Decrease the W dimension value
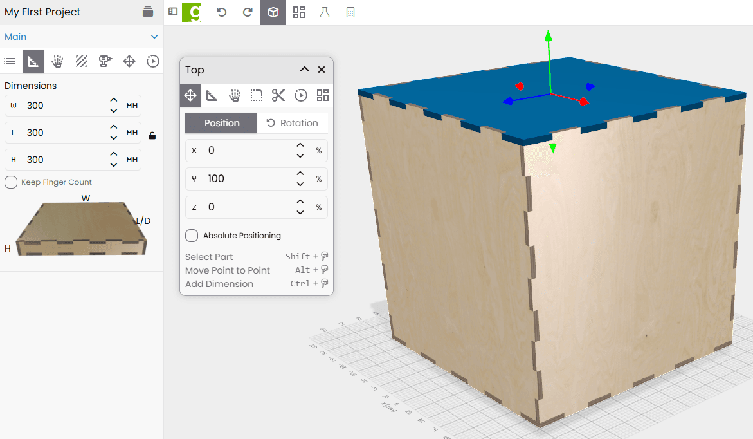Viewport: 753px width, 439px height. [114, 111]
